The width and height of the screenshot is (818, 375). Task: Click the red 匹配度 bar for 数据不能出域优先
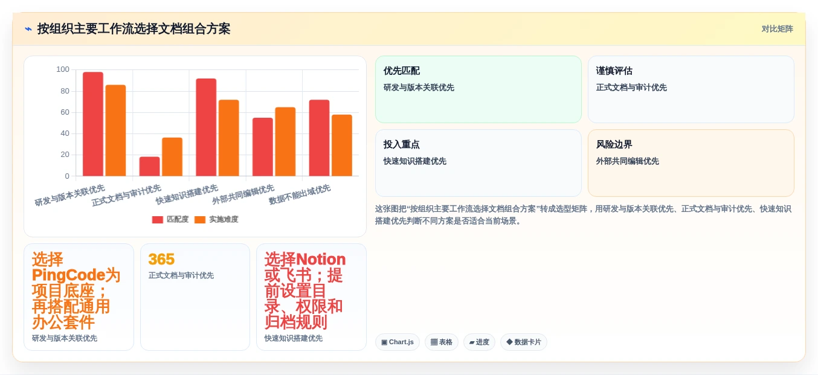coord(319,138)
